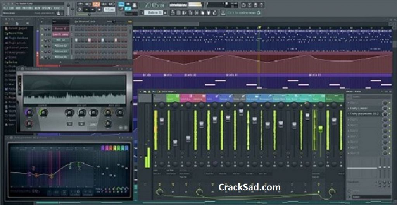Image resolution: width=397 pixels, height=205 pixels.
Task: Mute the first channel in channel rack
Action: click(x=42, y=29)
